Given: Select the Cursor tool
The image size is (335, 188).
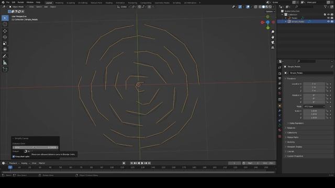Looking at the screenshot, I should pyautogui.click(x=5, y=25).
